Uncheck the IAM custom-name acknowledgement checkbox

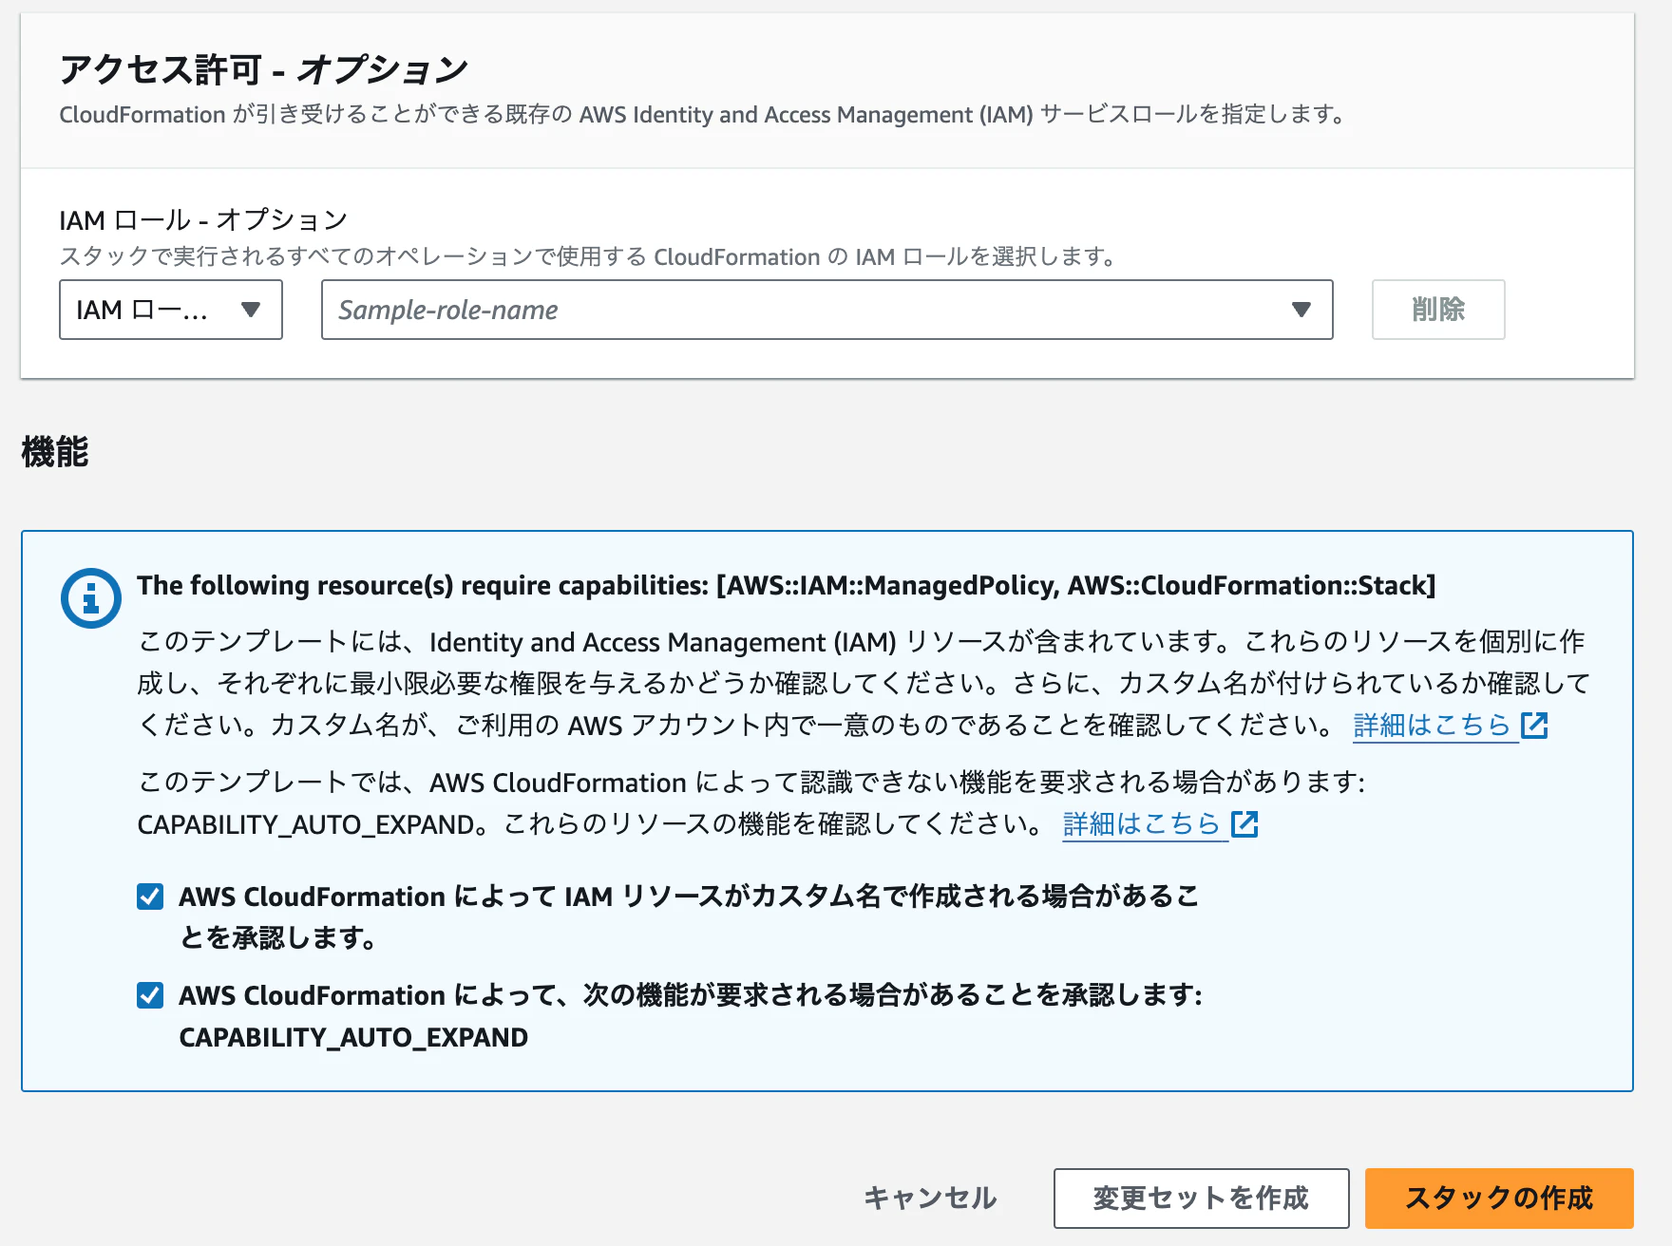click(x=150, y=897)
